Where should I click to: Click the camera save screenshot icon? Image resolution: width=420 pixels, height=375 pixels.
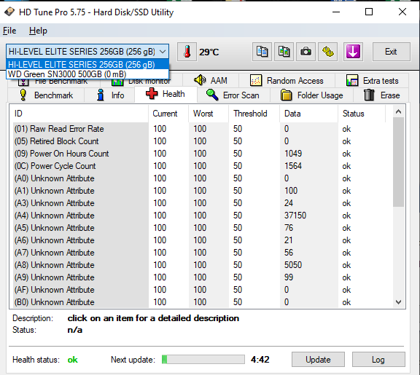coord(306,52)
